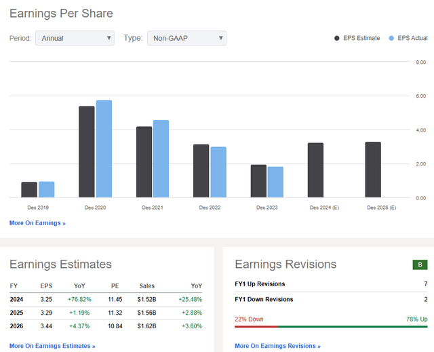
Task: Click the Dec 2022 EPS Actual bar
Action: [x=218, y=172]
